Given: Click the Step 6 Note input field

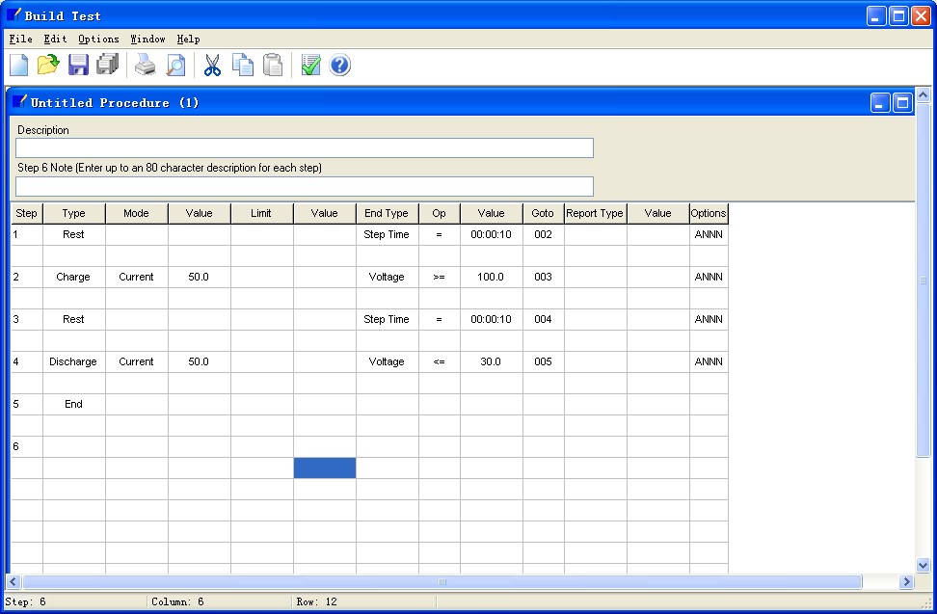Looking at the screenshot, I should click(x=304, y=186).
